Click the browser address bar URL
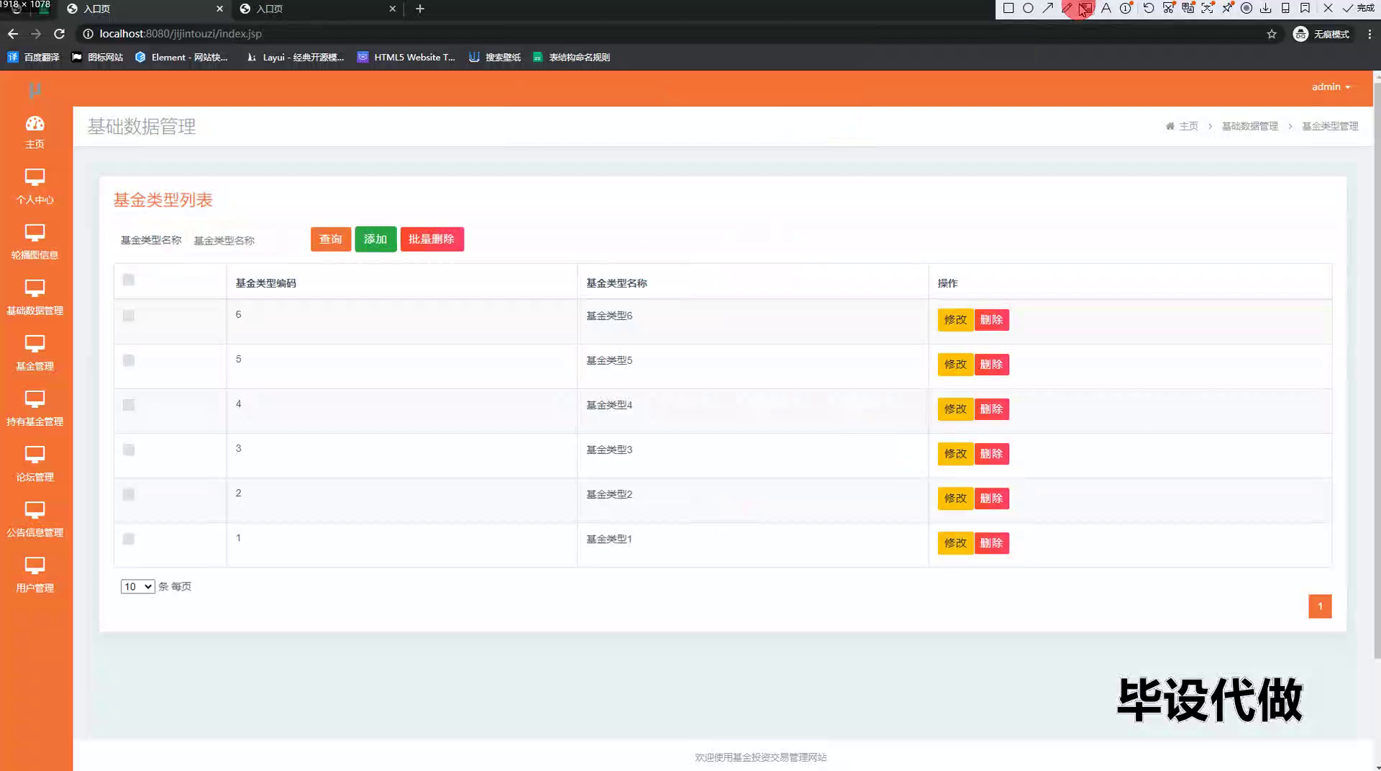Screen dimensions: 1381x771 (181, 34)
